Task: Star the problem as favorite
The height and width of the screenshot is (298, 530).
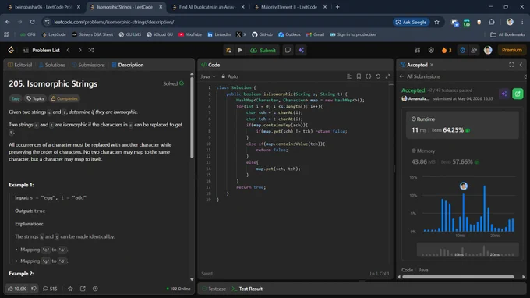Action: click(x=70, y=289)
